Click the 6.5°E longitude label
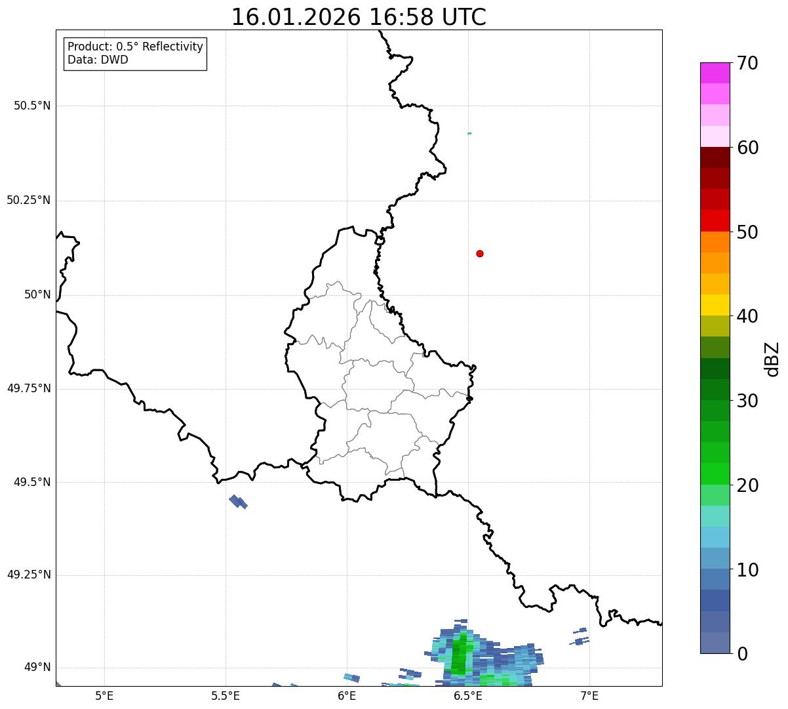Screen dimensions: 788x709 pos(469,696)
